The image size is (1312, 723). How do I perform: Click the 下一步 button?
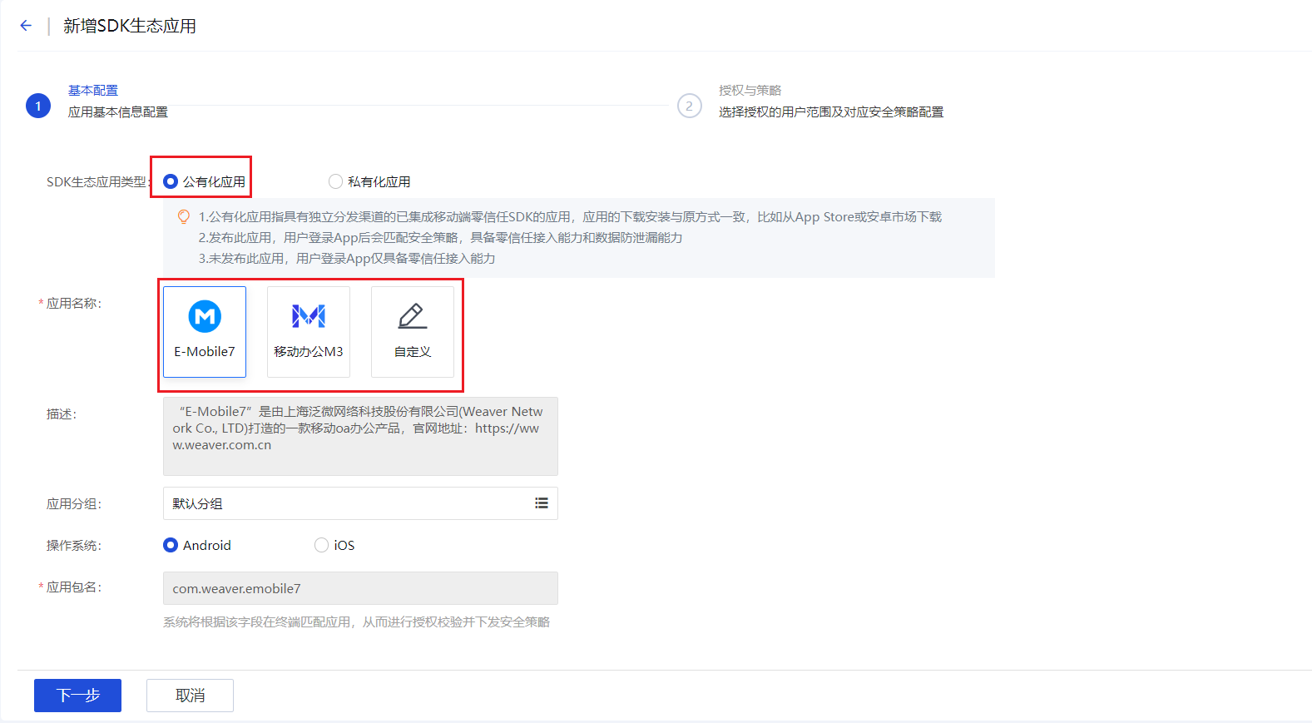(x=77, y=696)
